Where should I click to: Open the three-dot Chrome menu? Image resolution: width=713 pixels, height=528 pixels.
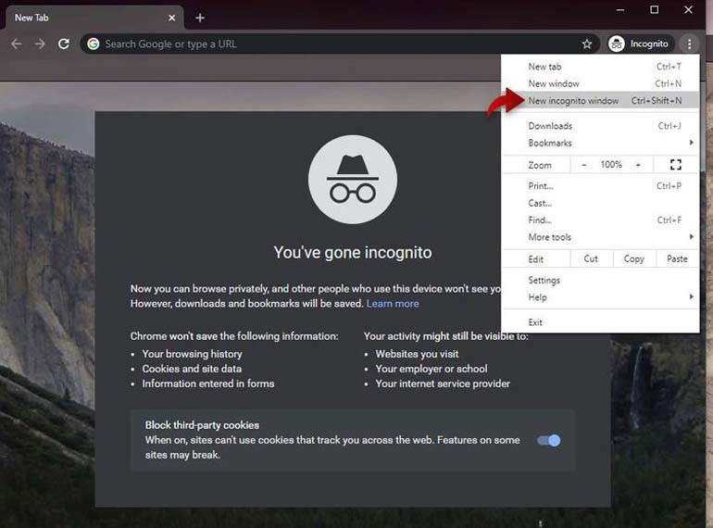point(689,44)
